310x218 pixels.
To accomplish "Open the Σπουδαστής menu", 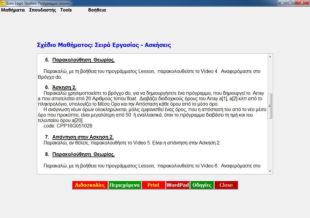I will pyautogui.click(x=43, y=10).
